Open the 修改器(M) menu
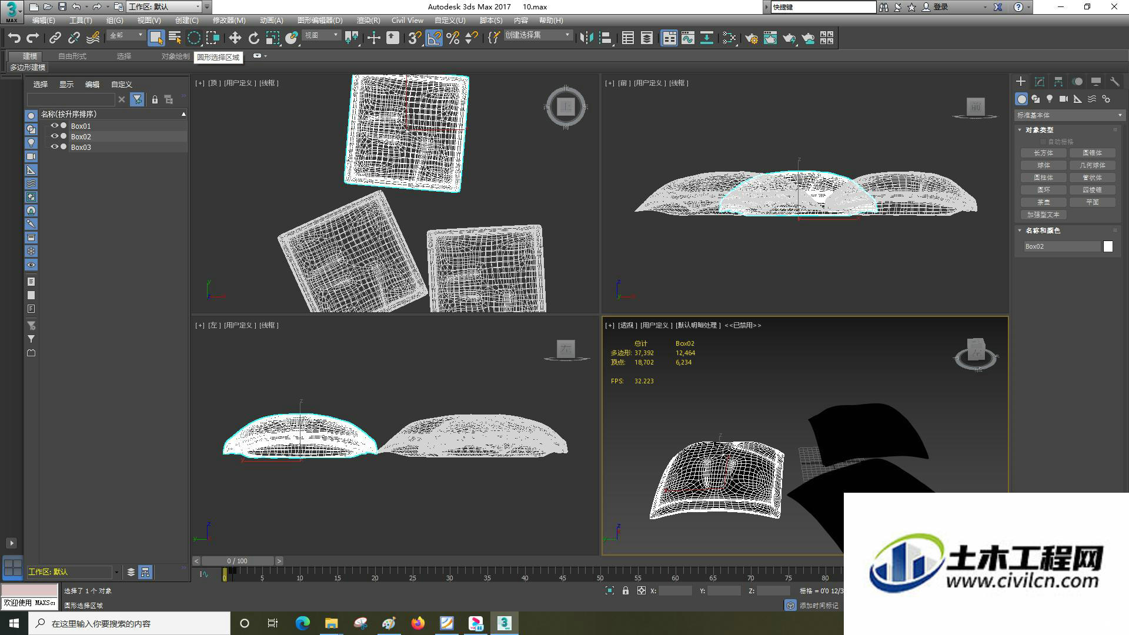The image size is (1129, 635). tap(229, 20)
